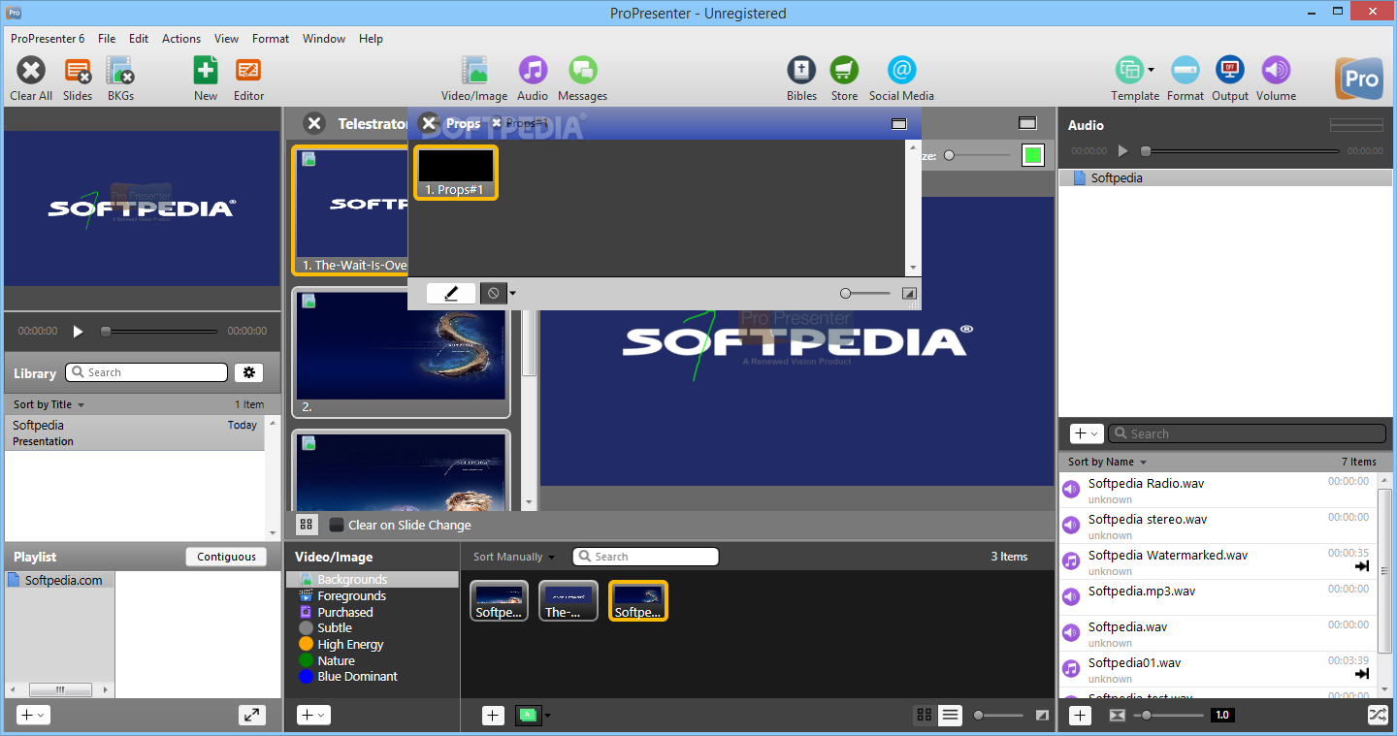Click the Template icon
The image size is (1397, 736).
coord(1128,71)
